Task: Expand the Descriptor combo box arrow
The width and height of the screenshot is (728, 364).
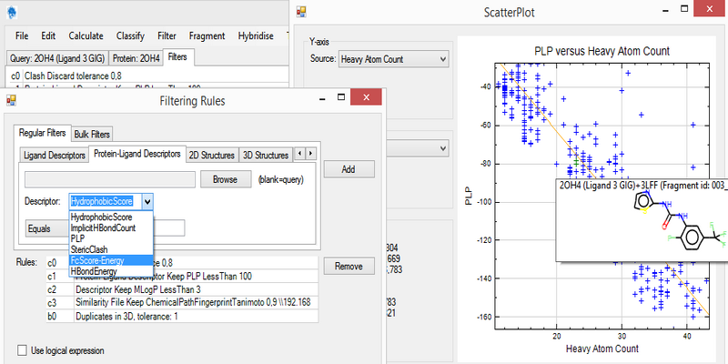Action: 148,202
